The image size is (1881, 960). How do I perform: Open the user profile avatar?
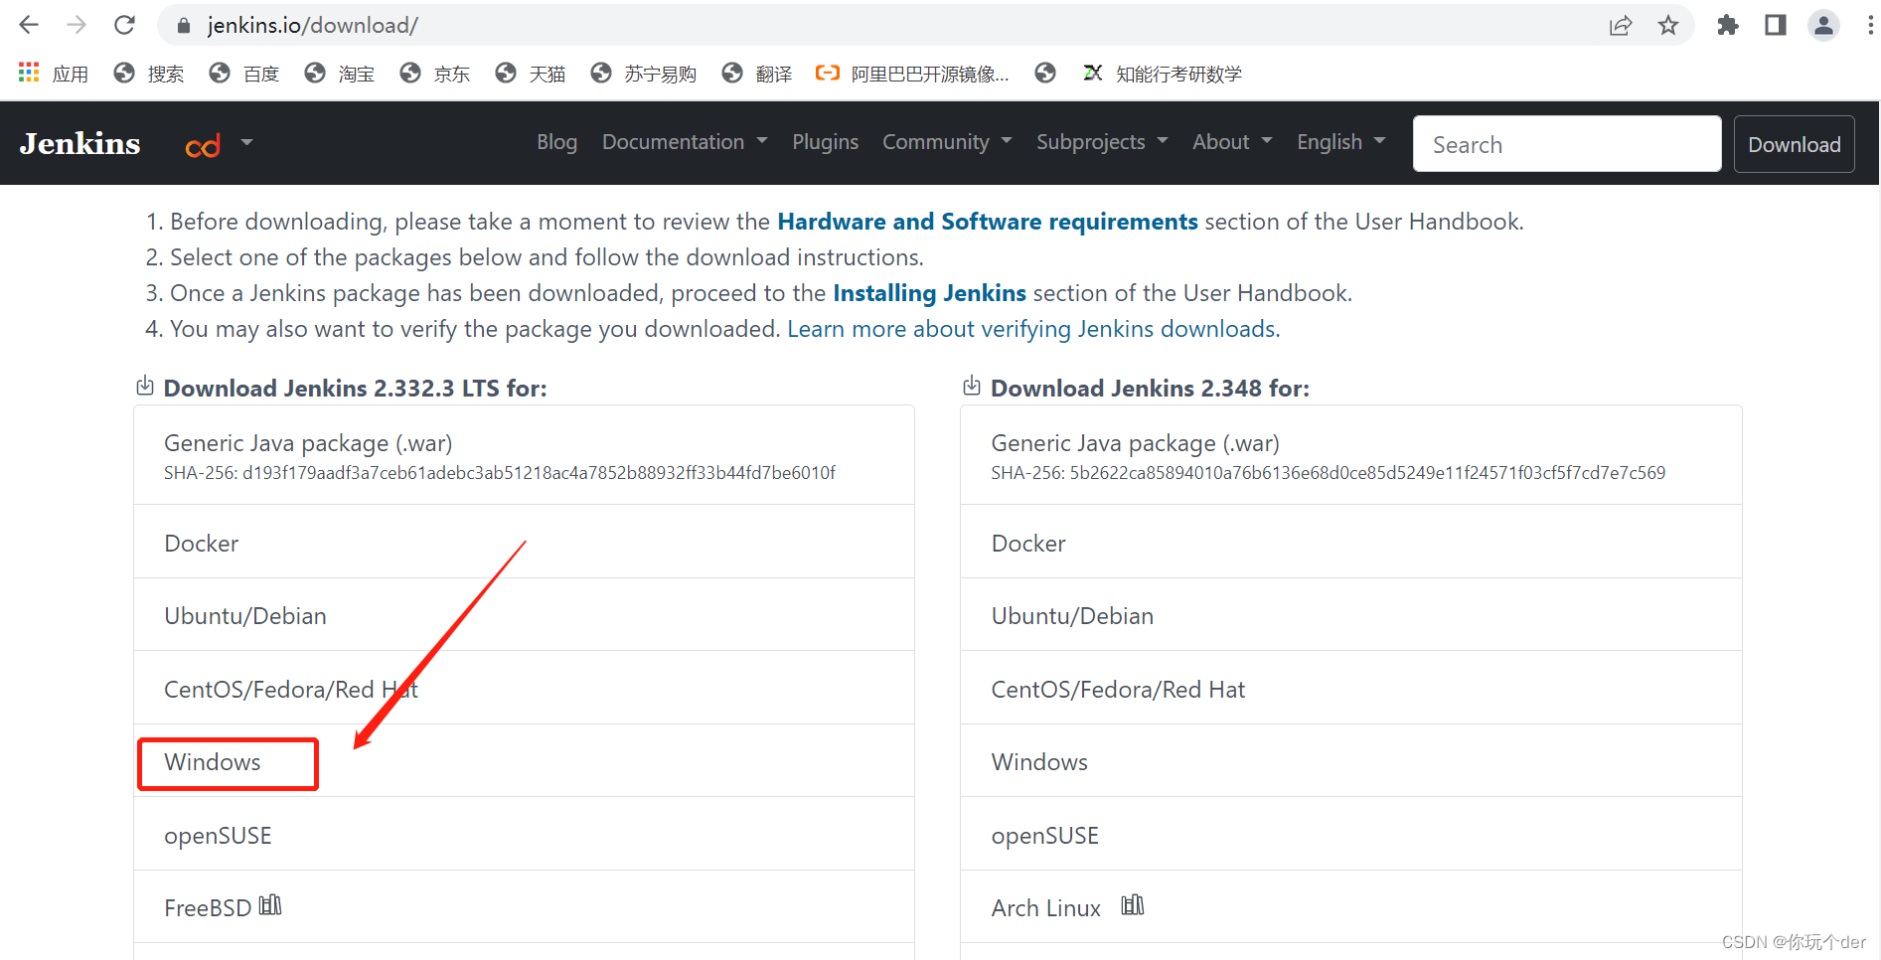coord(1823,26)
